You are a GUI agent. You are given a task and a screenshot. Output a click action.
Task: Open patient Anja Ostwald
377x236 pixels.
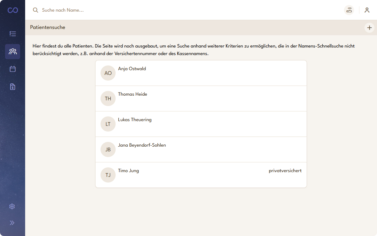[x=132, y=69]
